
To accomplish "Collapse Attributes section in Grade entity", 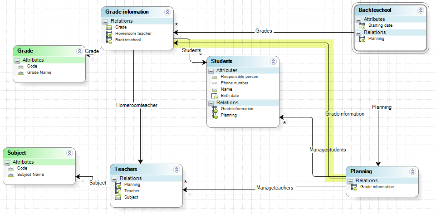I will (x=17, y=60).
